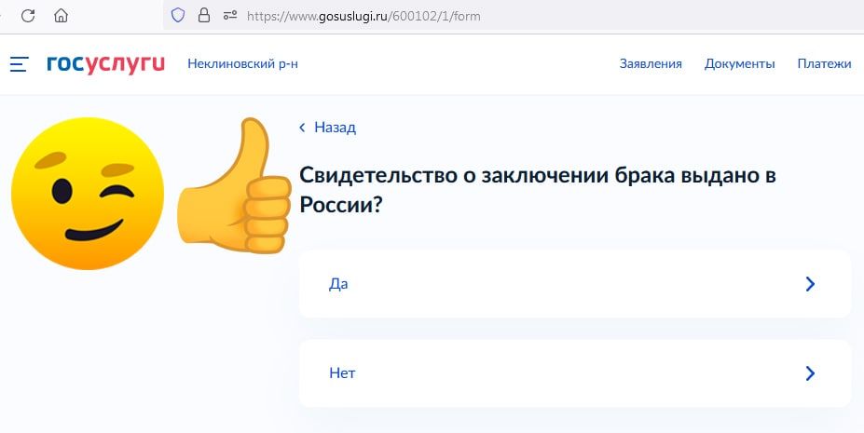Go back via Назад link
This screenshot has width=864, height=433.
pyautogui.click(x=335, y=128)
